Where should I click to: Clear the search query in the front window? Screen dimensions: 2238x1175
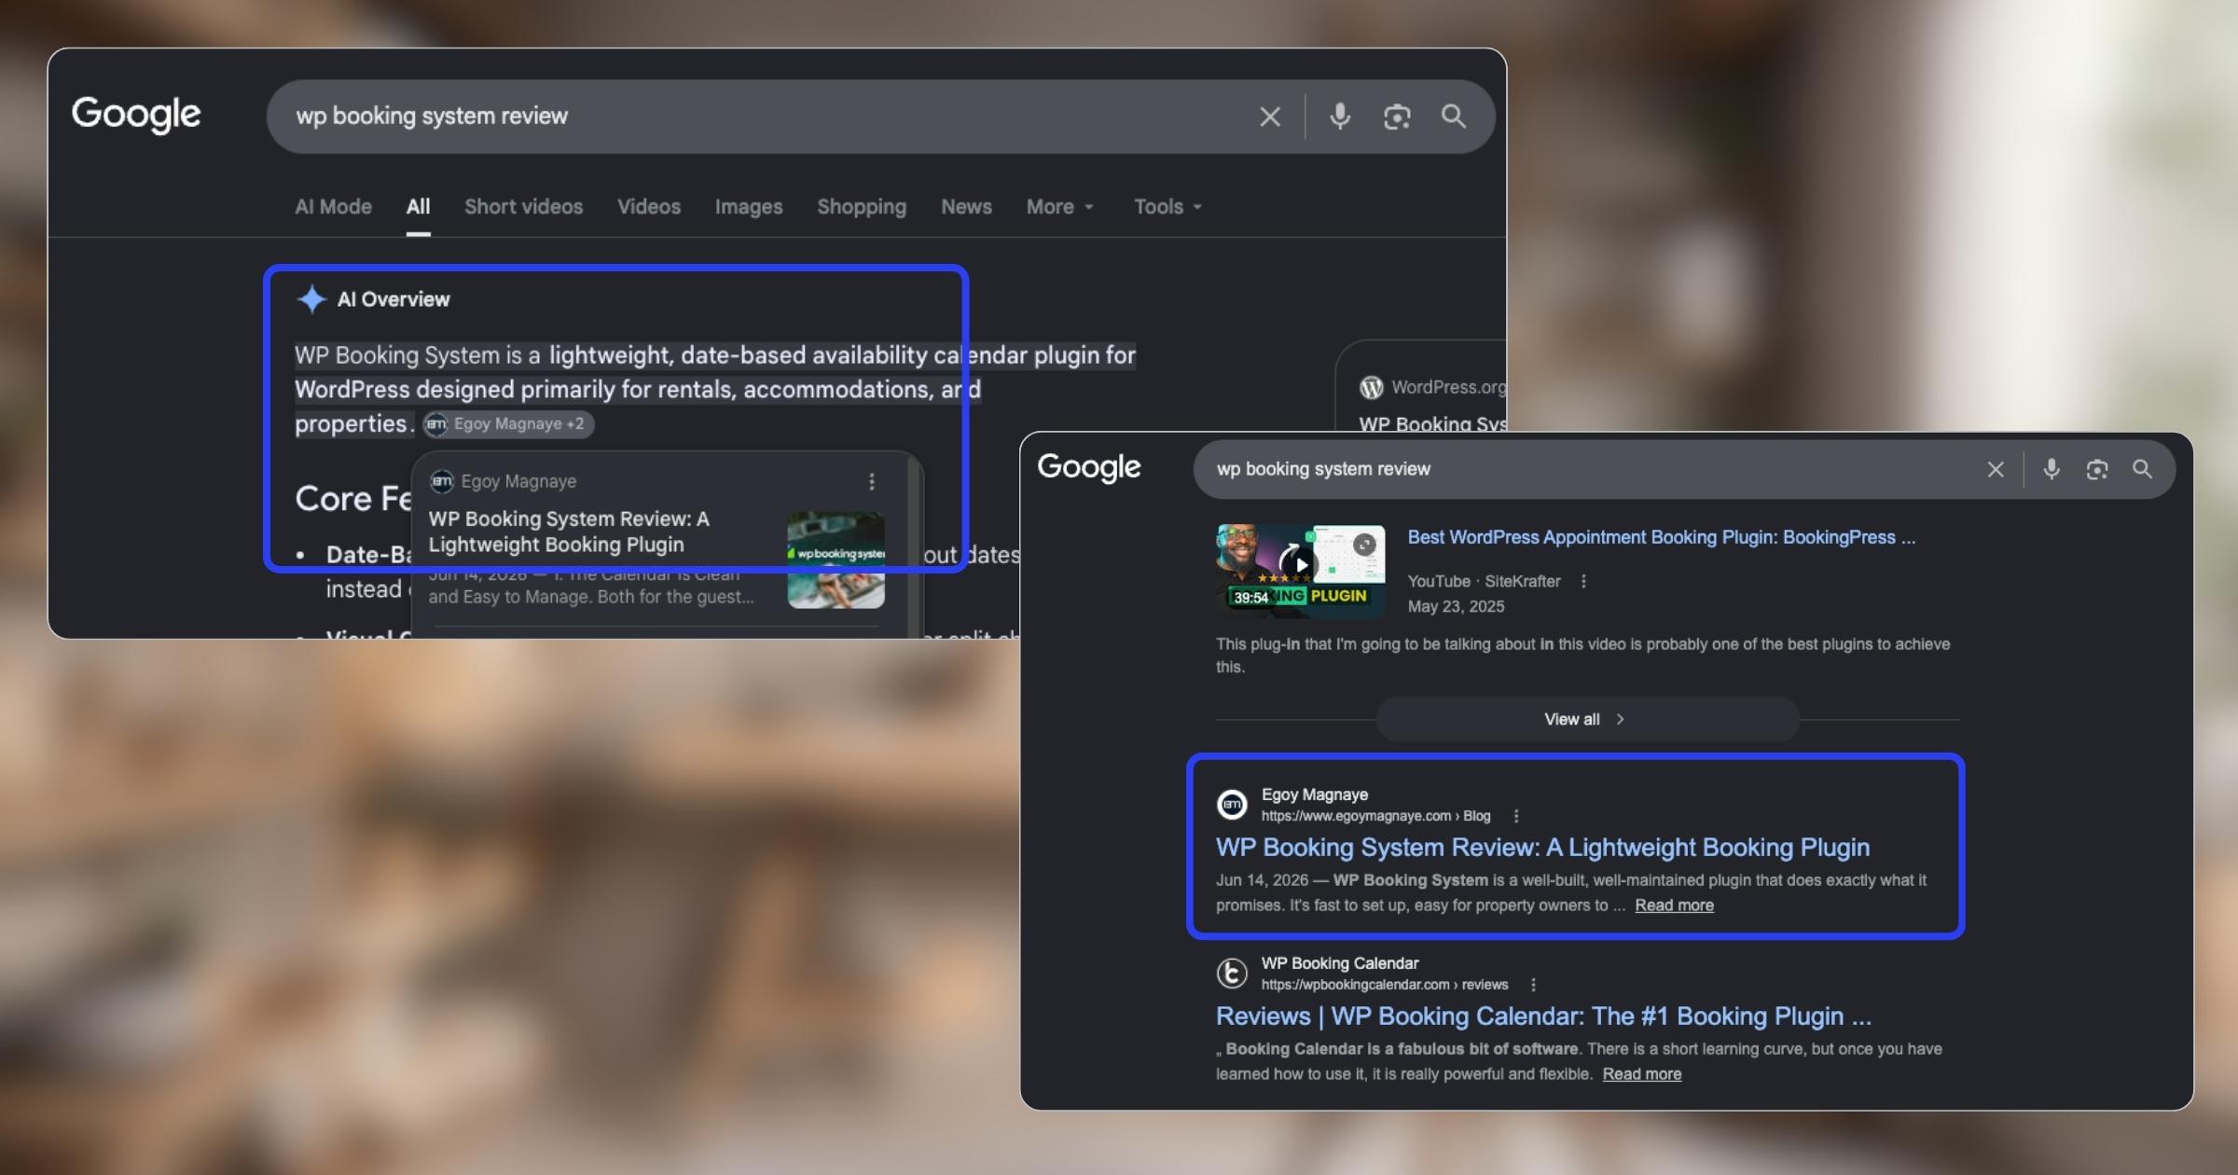pyautogui.click(x=1996, y=469)
